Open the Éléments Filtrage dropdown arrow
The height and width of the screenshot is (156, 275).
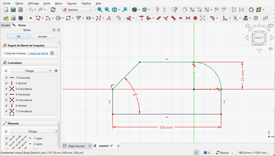[x=56, y=131]
